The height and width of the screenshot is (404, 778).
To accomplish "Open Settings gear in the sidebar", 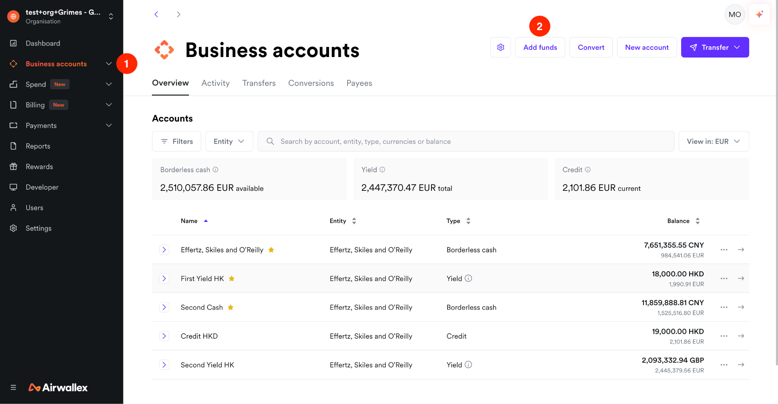I will 13,228.
